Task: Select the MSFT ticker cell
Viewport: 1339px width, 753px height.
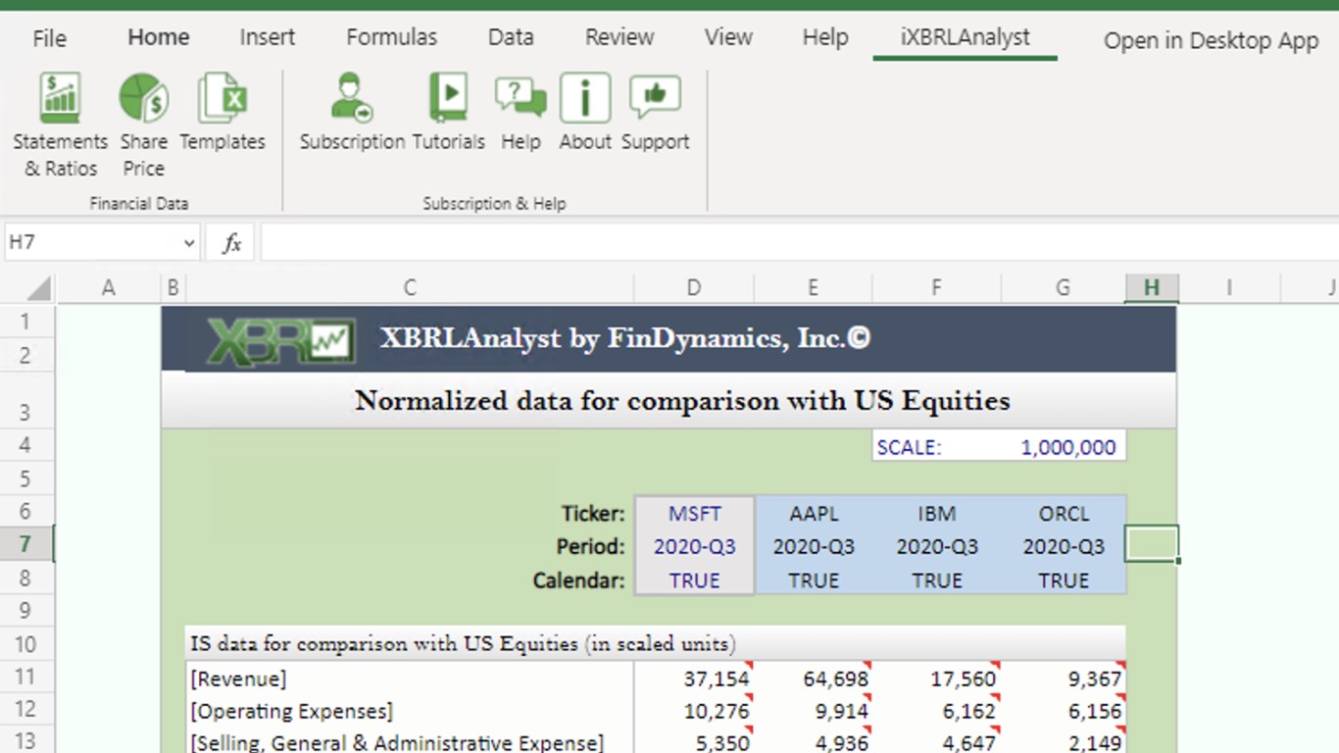Action: coord(695,514)
